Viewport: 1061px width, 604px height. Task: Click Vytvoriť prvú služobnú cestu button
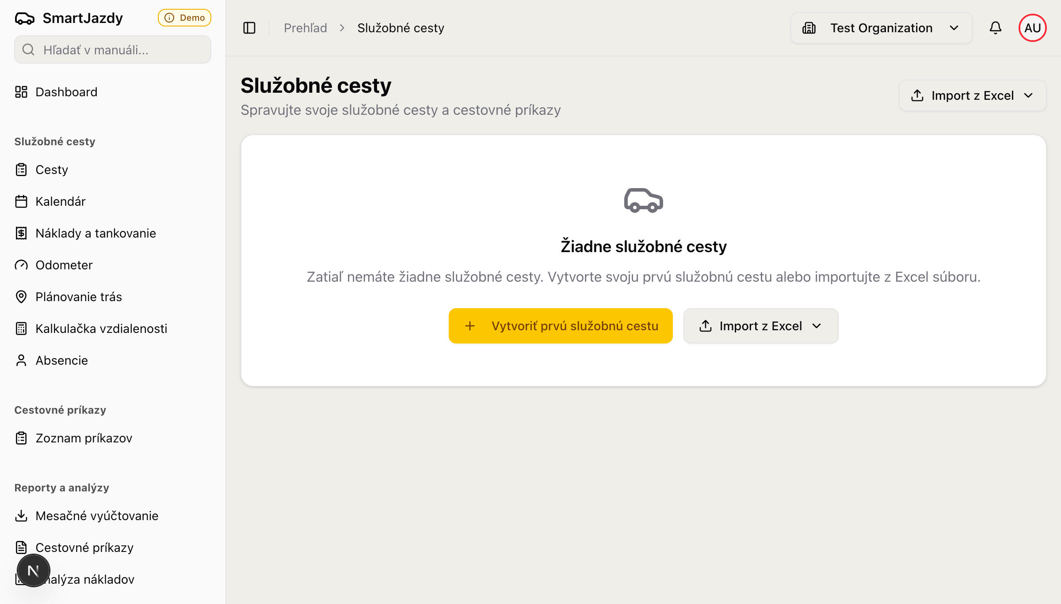[561, 326]
